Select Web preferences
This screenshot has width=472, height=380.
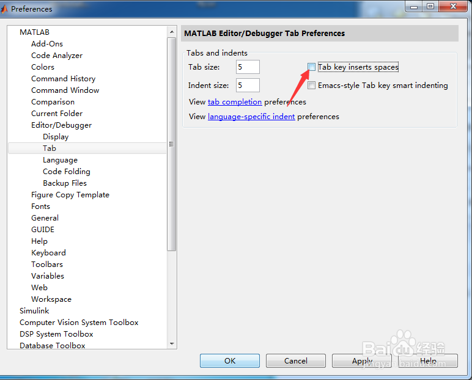pos(39,288)
